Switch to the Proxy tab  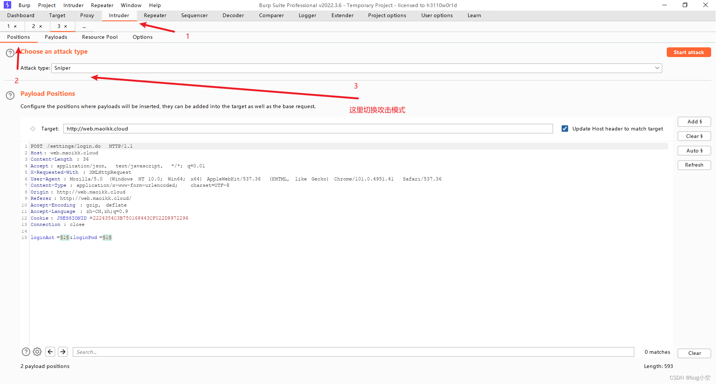pyautogui.click(x=87, y=15)
